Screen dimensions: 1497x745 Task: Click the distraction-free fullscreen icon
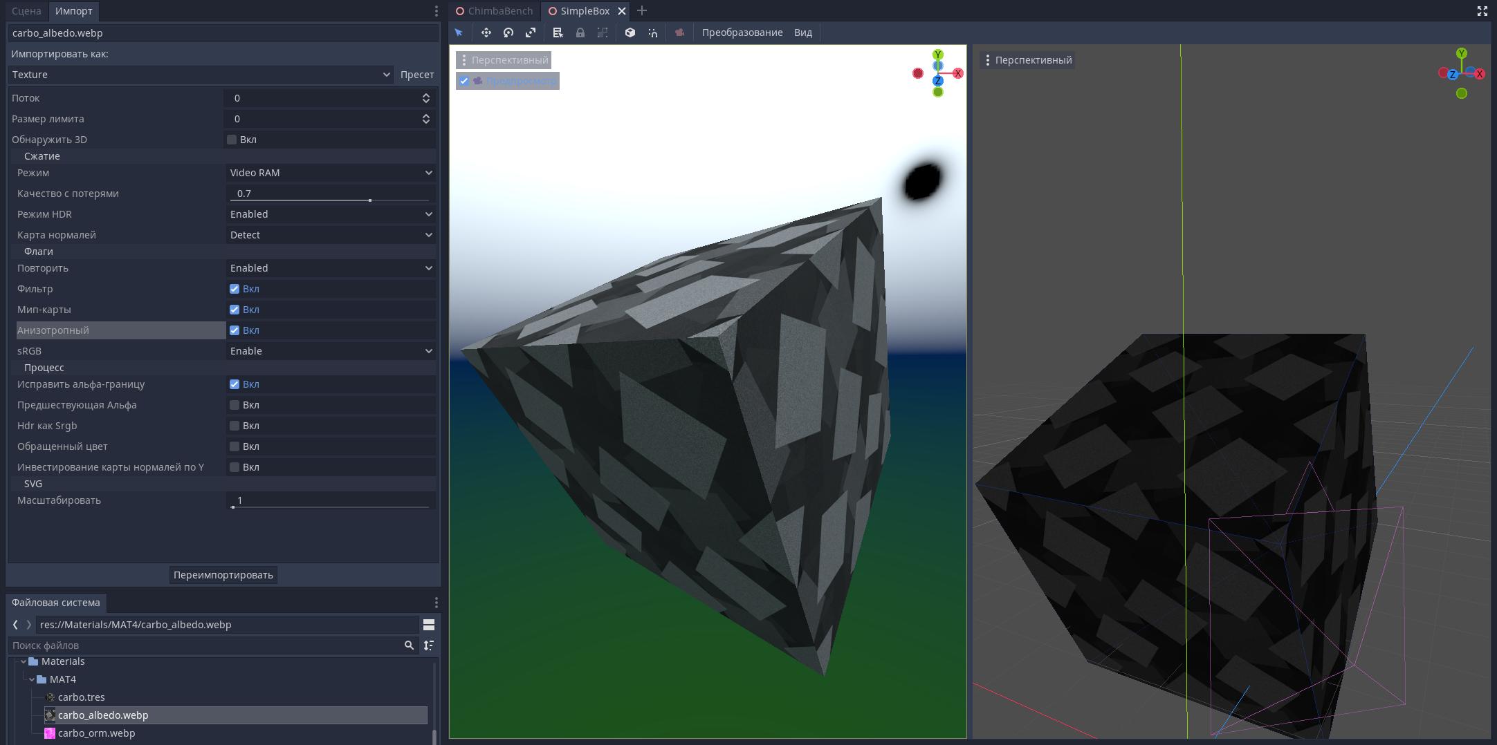tap(1482, 11)
